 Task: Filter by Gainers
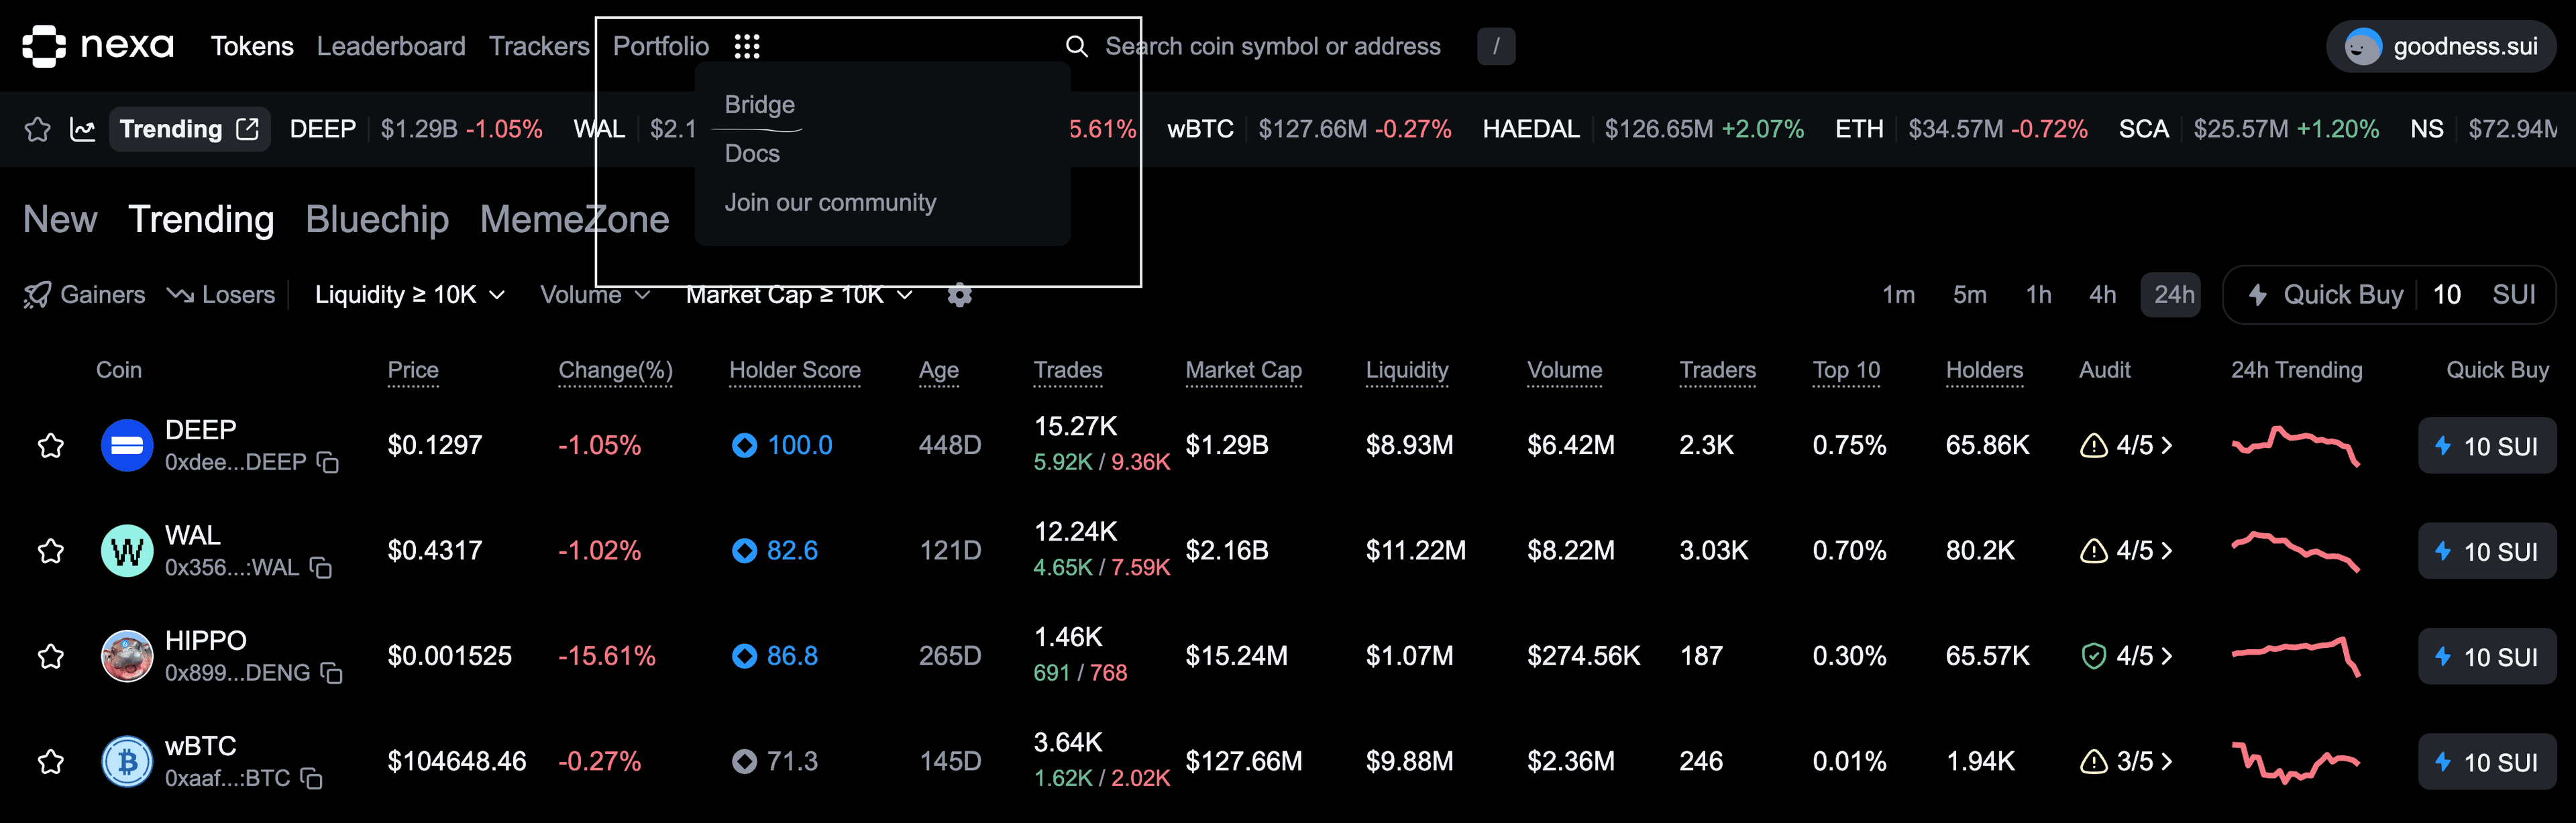[85, 295]
